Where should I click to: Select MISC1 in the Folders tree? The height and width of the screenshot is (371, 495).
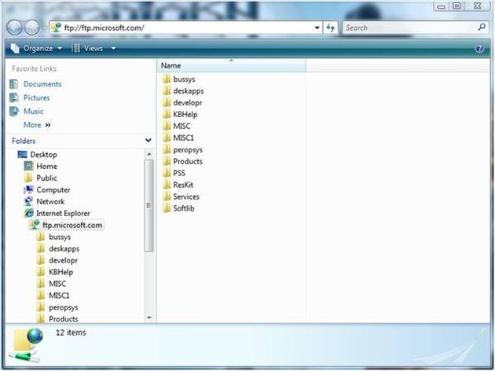pos(59,296)
